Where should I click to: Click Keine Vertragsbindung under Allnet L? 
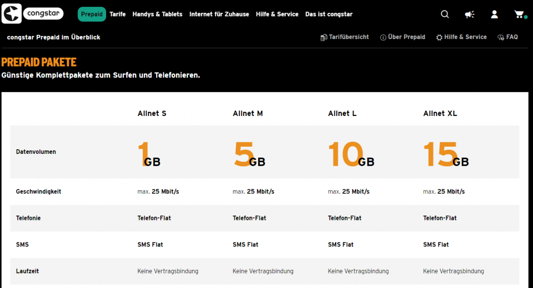pyautogui.click(x=358, y=271)
